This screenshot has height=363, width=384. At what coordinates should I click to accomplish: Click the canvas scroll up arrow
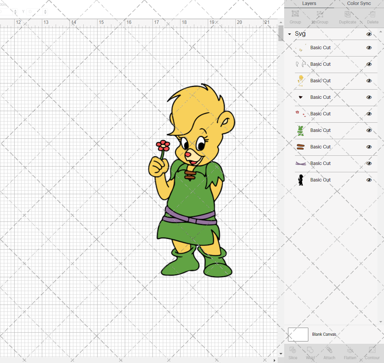tap(281, 22)
